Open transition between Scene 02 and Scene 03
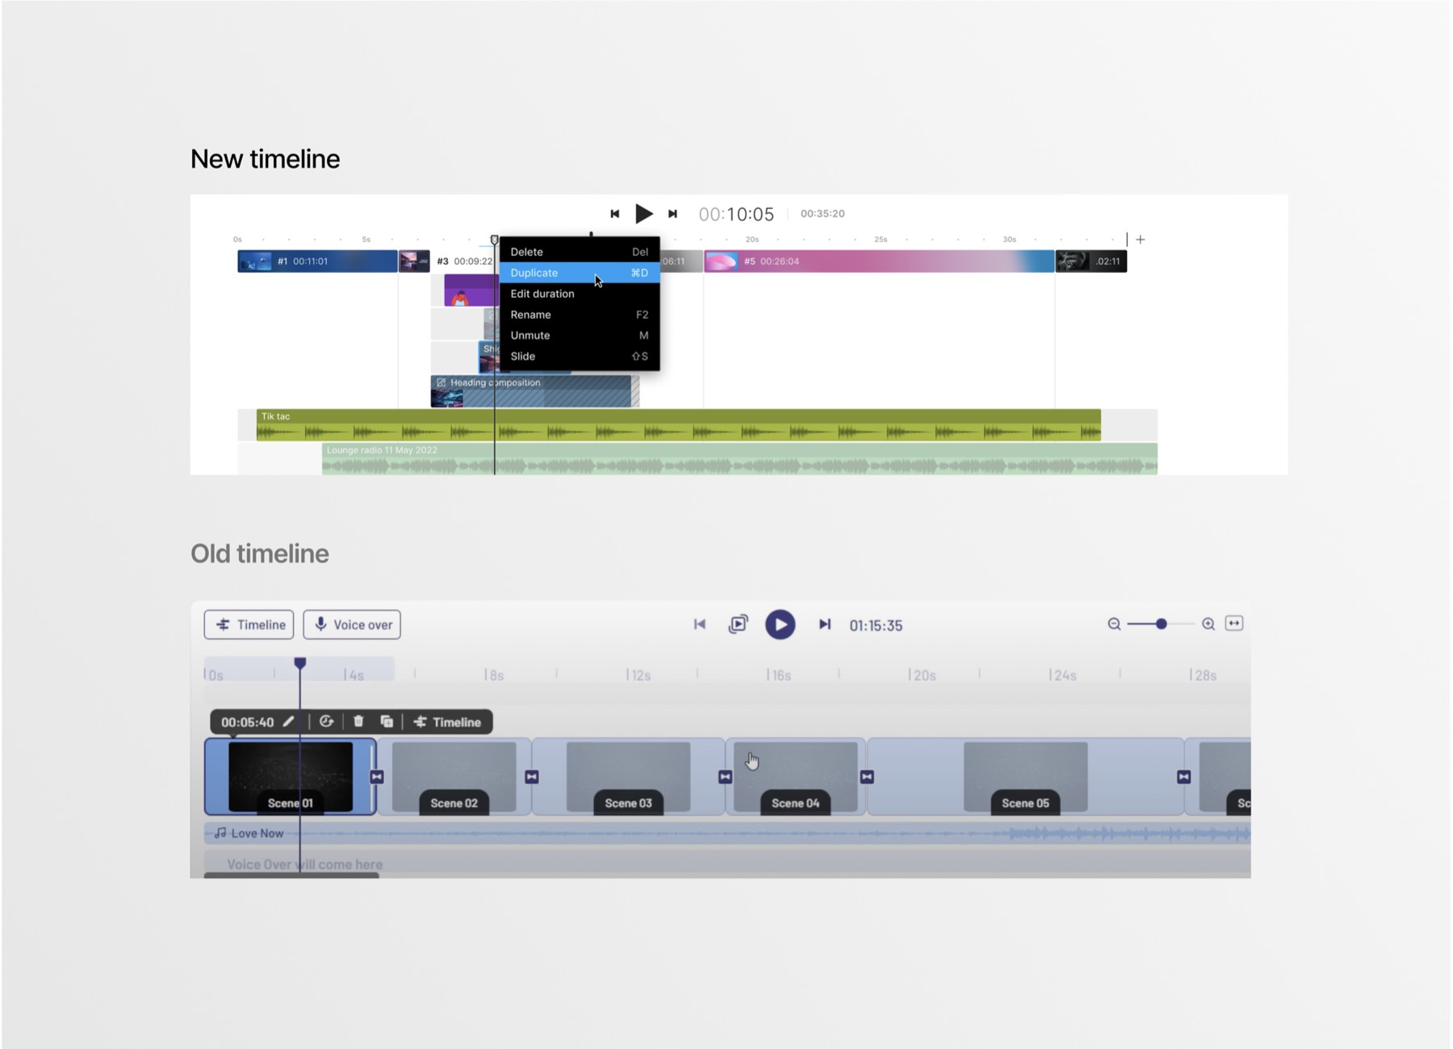The height and width of the screenshot is (1049, 1453). coord(532,777)
